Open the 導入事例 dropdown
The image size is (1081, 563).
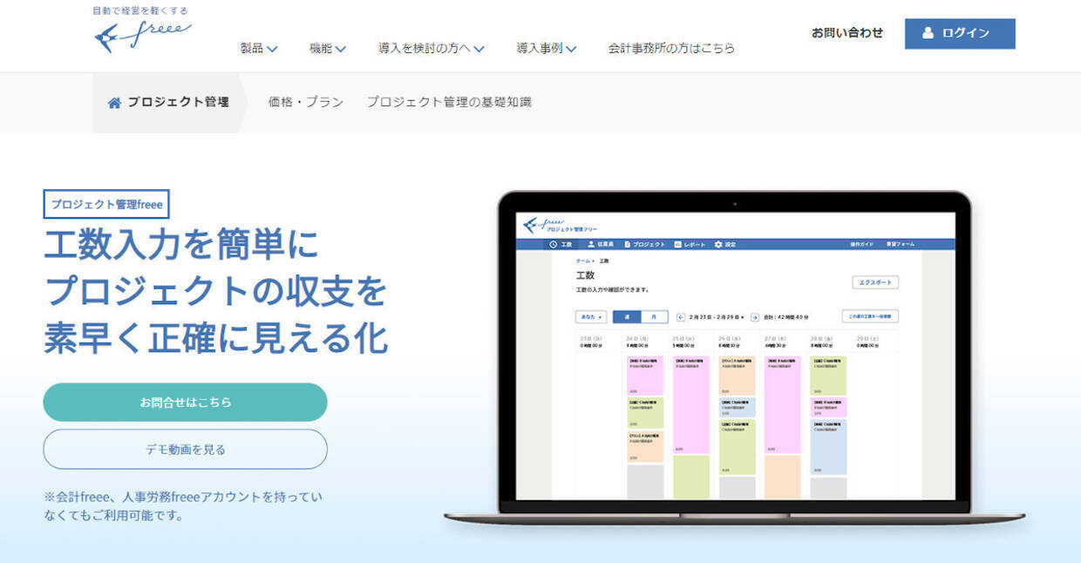[x=547, y=49]
